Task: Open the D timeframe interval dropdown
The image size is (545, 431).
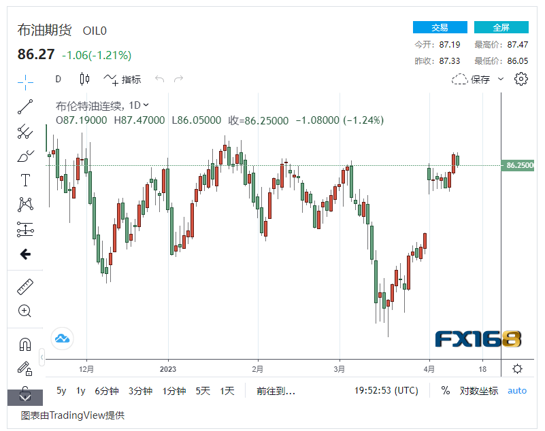Action: tap(58, 79)
